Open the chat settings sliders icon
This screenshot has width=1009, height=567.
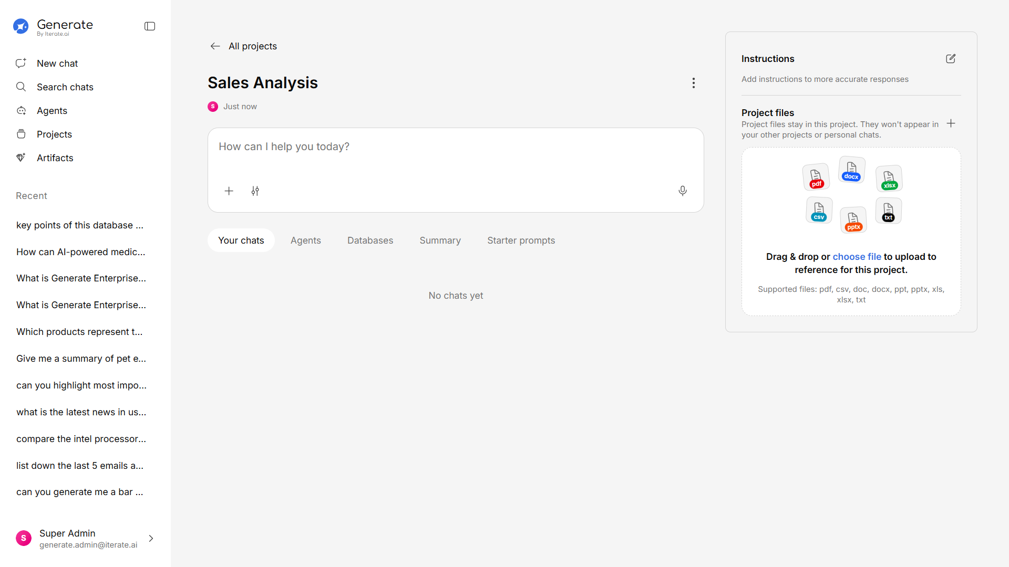[255, 191]
